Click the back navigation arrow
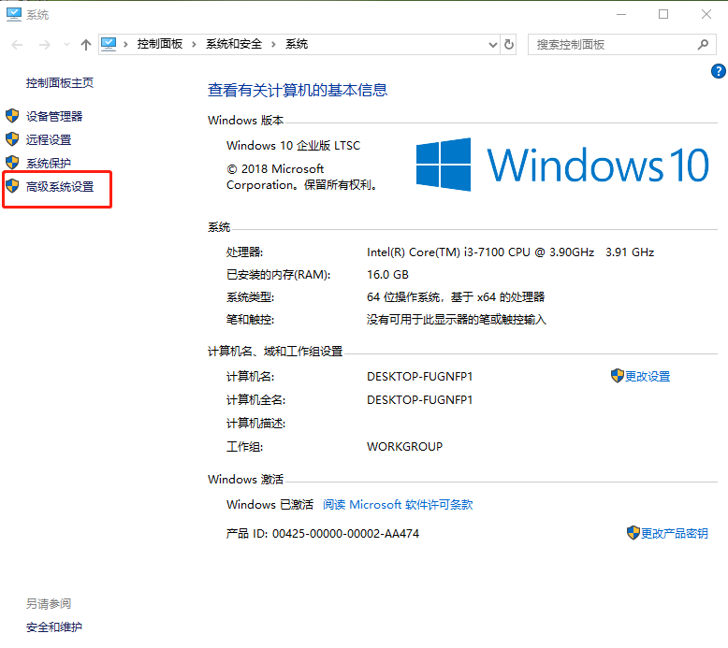 (17, 45)
